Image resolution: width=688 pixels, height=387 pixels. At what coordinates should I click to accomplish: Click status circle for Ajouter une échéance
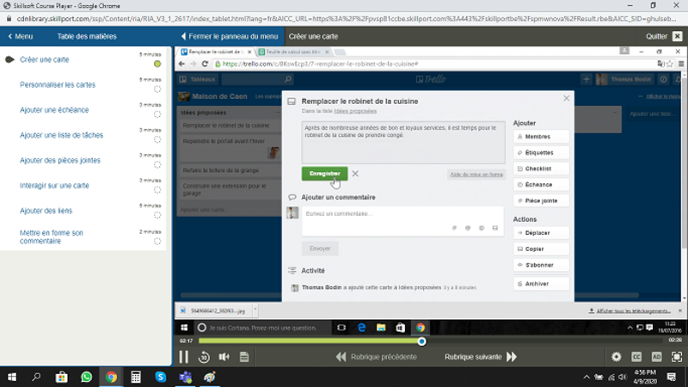pyautogui.click(x=157, y=114)
